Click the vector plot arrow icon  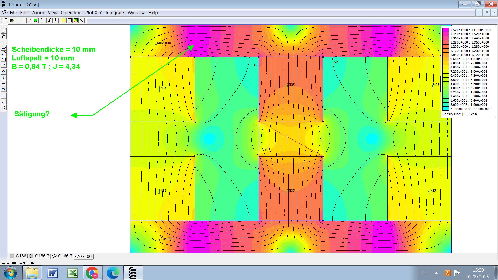pos(82,20)
